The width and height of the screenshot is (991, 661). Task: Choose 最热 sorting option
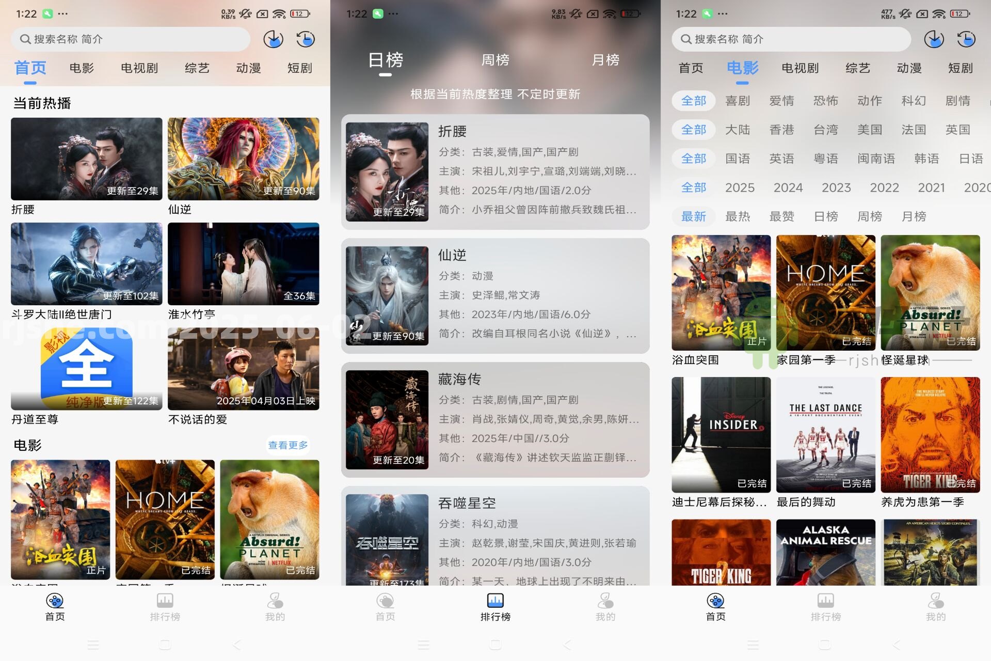738,216
